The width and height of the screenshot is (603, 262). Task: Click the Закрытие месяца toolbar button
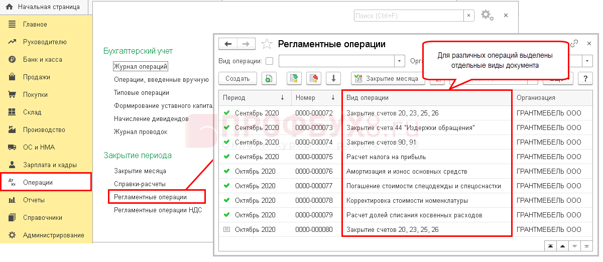387,78
